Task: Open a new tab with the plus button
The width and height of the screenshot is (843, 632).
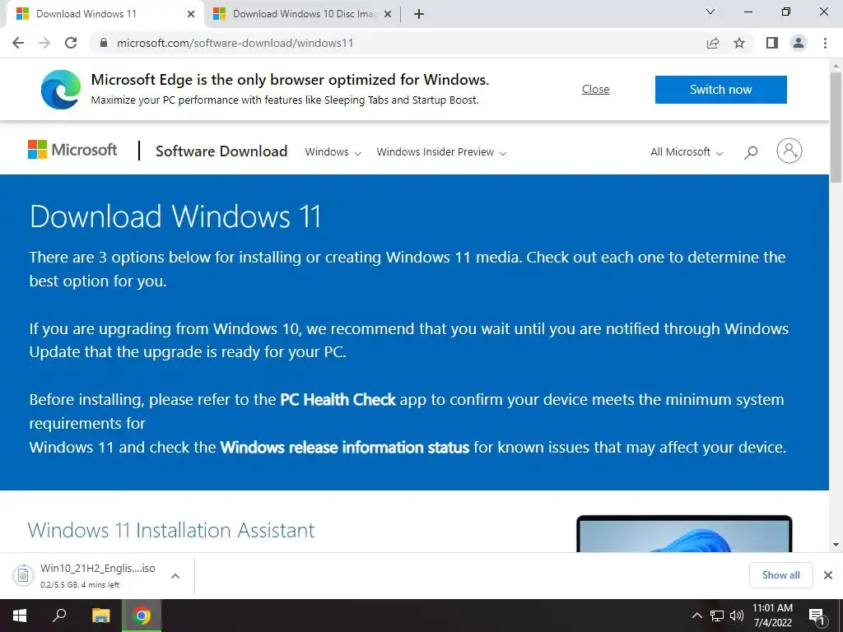Action: [419, 14]
